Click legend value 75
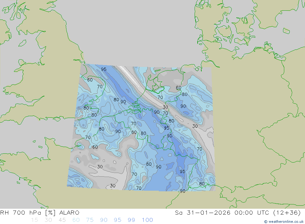This screenshot has height=224, width=305. [90, 220]
